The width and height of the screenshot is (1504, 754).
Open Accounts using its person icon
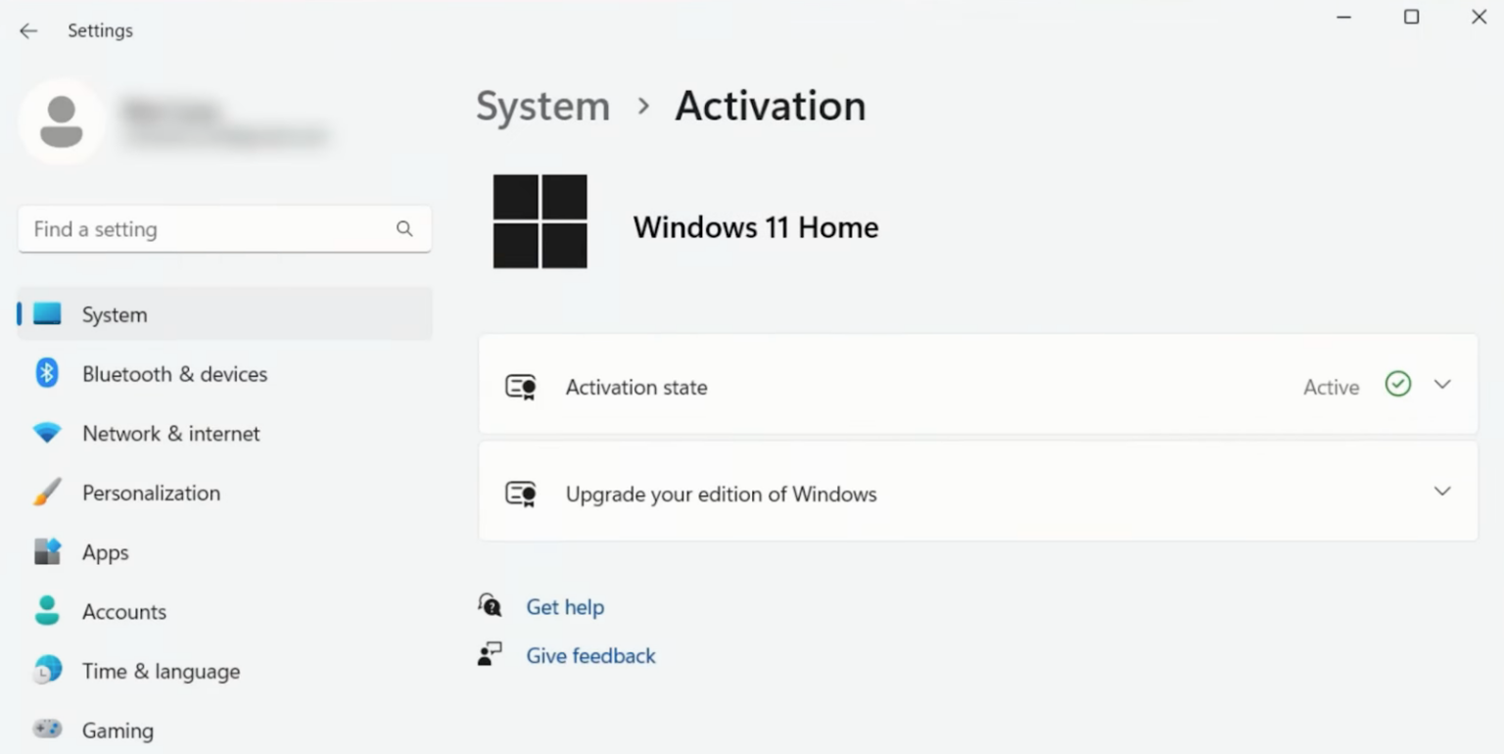click(46, 611)
